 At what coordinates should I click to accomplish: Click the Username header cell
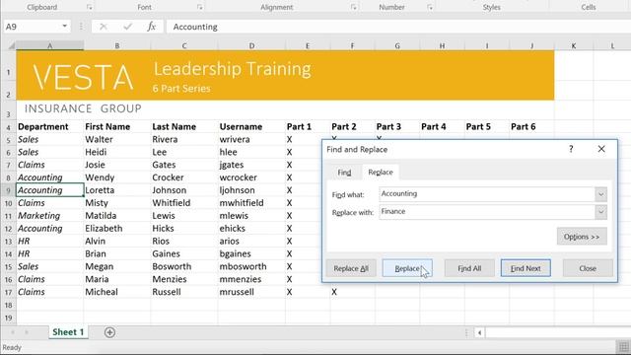pos(251,127)
